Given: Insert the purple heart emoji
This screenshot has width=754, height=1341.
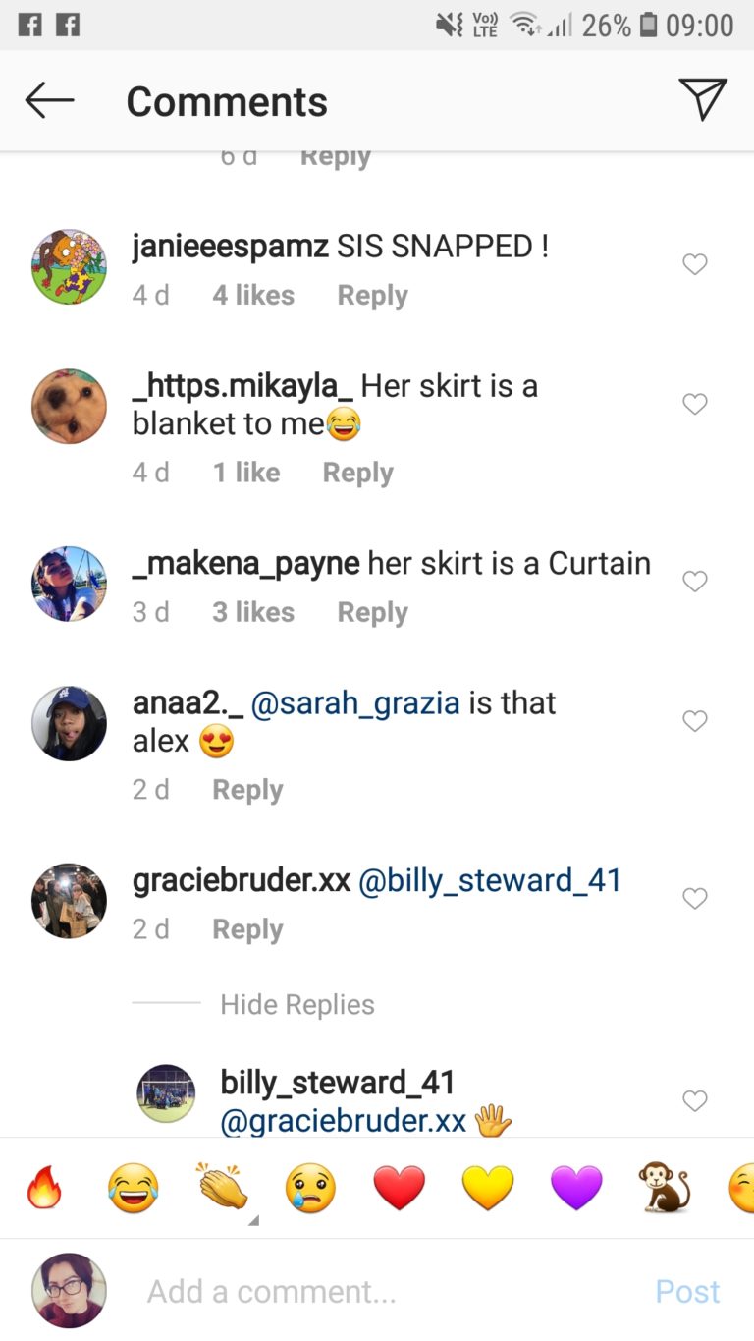Looking at the screenshot, I should coord(576,1189).
